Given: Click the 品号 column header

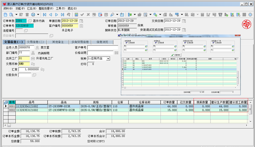Looking at the screenshot, I should [x=31, y=102].
